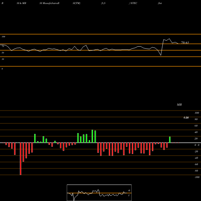
Task: Click the 50 level label on the RSI axis
Action: tap(3, 53)
